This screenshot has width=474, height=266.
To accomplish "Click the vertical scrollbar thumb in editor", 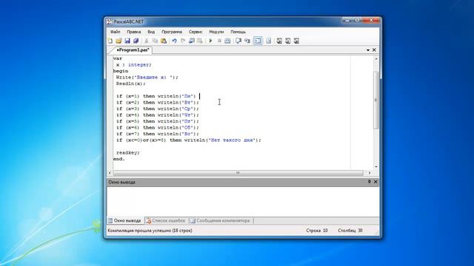I will point(376,100).
